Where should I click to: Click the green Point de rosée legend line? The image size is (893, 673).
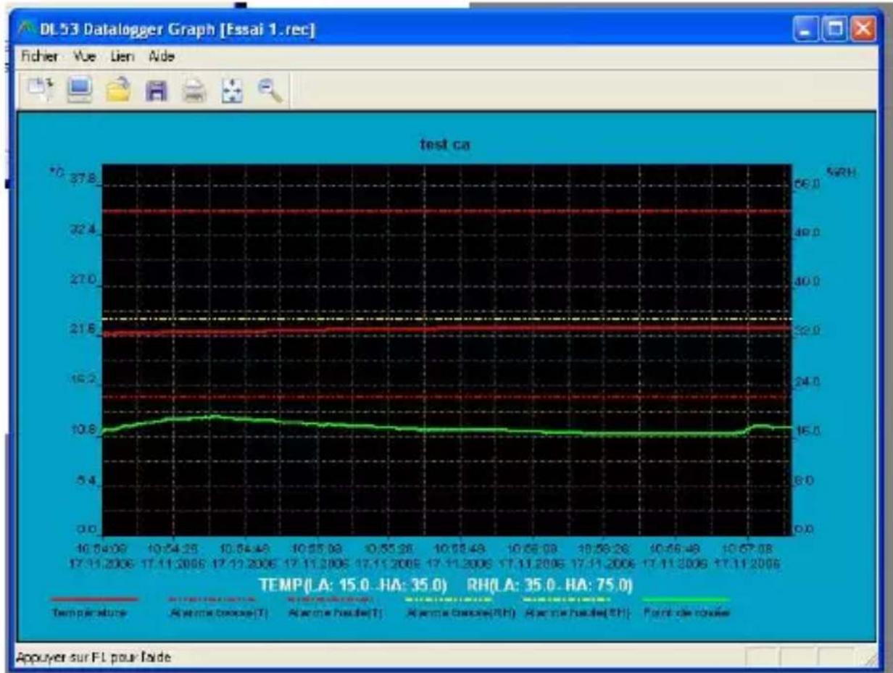coord(686,599)
